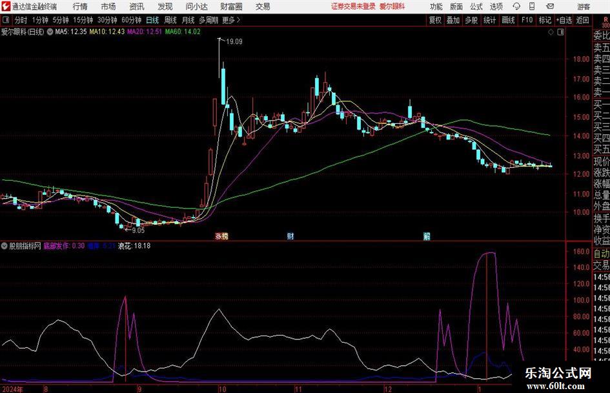Switch to the 月线 monthly tab
This screenshot has height=393, width=610.
[x=188, y=20]
